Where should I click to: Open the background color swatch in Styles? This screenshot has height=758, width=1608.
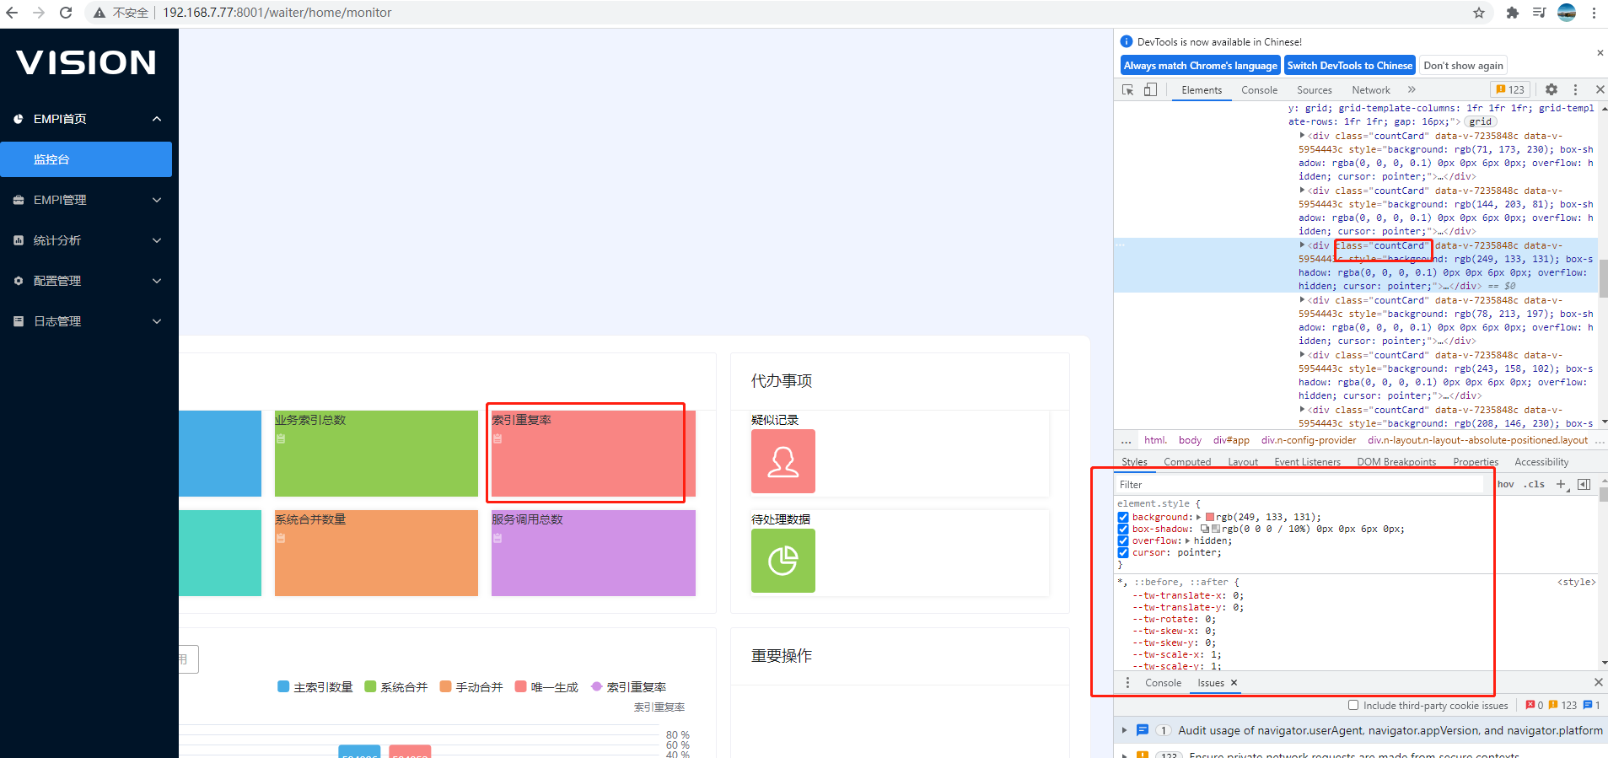click(x=1210, y=518)
